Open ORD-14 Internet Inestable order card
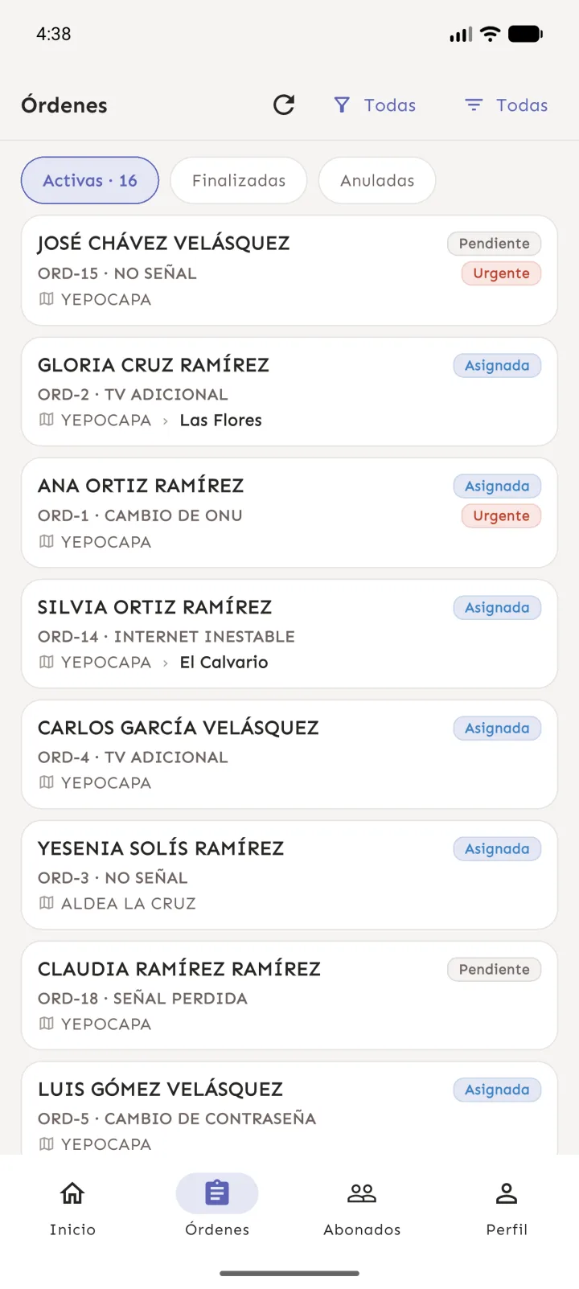Viewport: 579px width, 1289px height. [289, 634]
